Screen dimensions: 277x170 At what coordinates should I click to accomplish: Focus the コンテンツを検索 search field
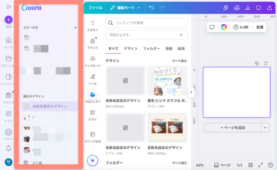(146, 23)
